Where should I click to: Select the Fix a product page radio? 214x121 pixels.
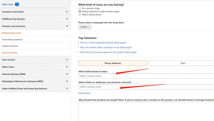click(x=80, y=9)
